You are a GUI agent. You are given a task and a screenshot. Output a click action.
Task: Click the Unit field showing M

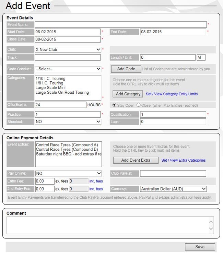click(201, 57)
